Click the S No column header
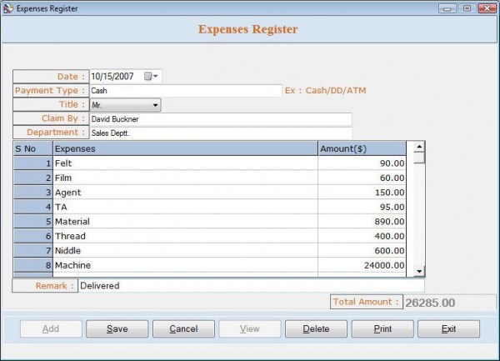This screenshot has width=500, height=361. pos(33,148)
